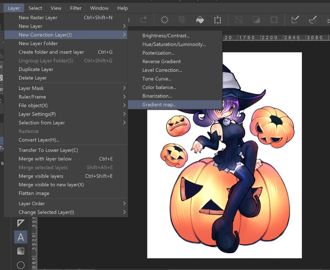This screenshot has height=270, width=330.
Task: Click the Deselect icon in command bar
Action: [x=239, y=20]
